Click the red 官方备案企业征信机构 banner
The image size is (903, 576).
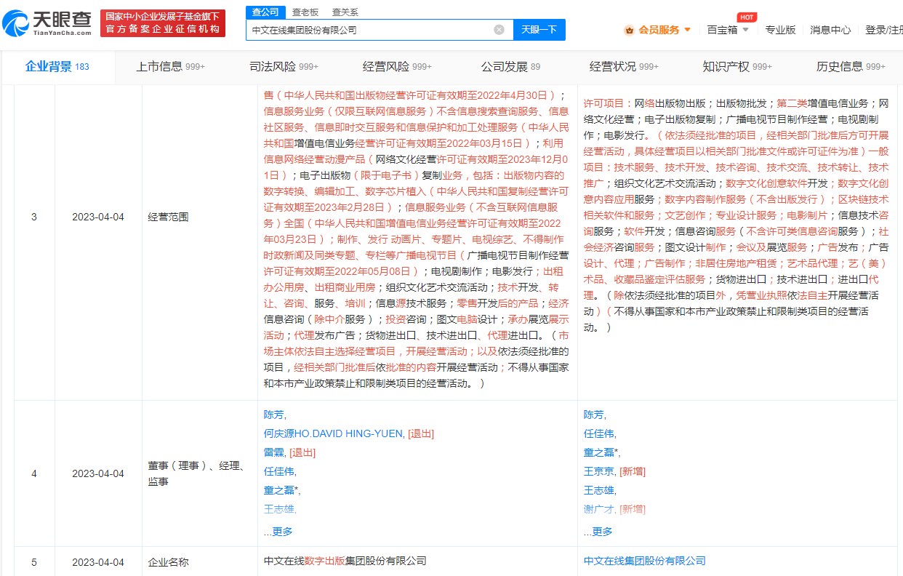163,23
